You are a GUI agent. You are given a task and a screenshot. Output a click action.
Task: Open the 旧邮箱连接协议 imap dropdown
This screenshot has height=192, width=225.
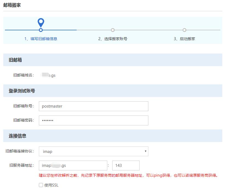tap(94, 151)
